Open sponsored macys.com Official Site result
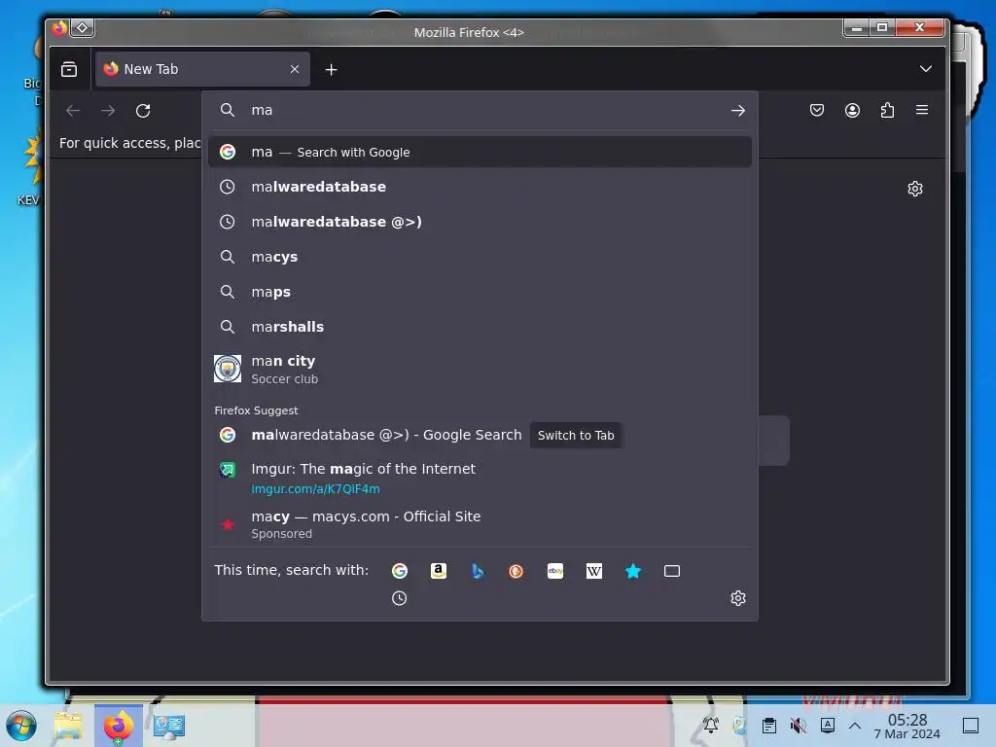The height and width of the screenshot is (747, 996). 480,524
